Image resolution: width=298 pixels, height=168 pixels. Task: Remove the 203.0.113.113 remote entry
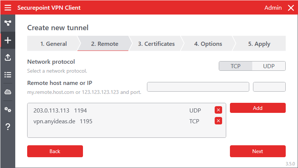[x=218, y=110]
